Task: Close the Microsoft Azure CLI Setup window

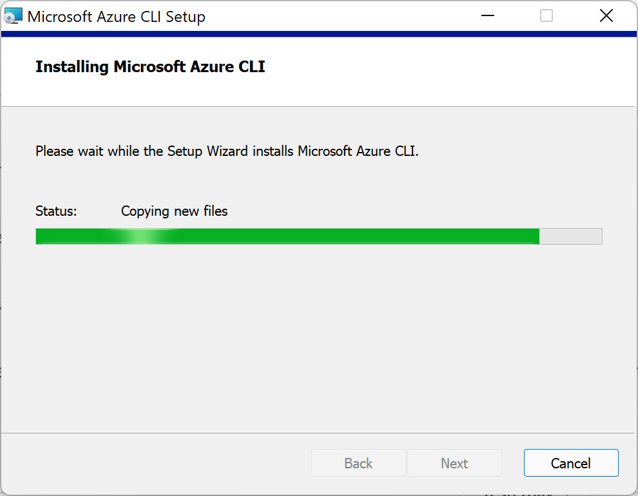Action: (x=606, y=16)
